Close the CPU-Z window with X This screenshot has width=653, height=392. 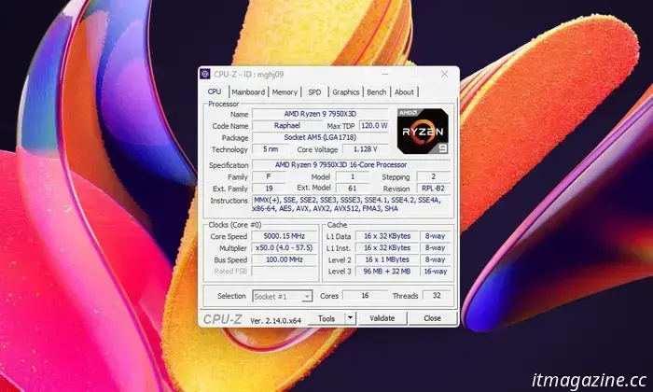tap(444, 74)
